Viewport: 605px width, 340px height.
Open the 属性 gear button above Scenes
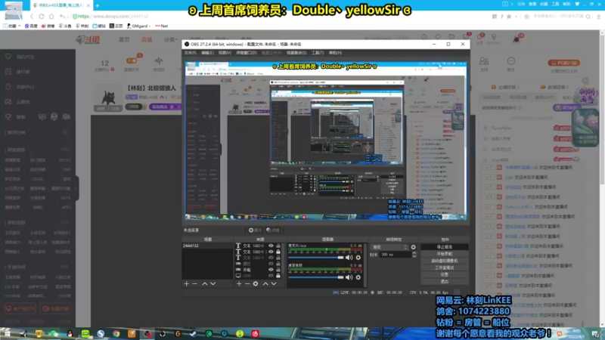[x=255, y=230]
